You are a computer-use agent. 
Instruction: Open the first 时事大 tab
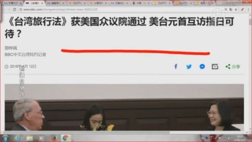tap(13, 3)
